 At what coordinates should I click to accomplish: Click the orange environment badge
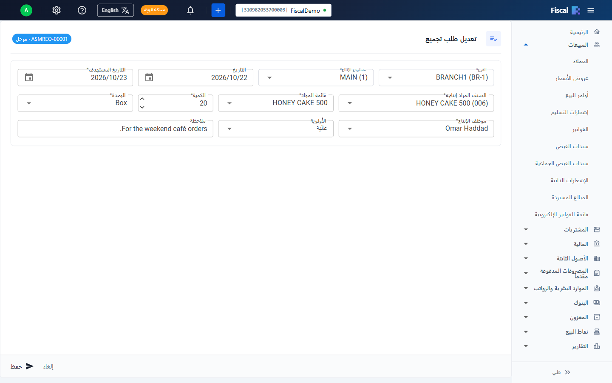point(154,10)
